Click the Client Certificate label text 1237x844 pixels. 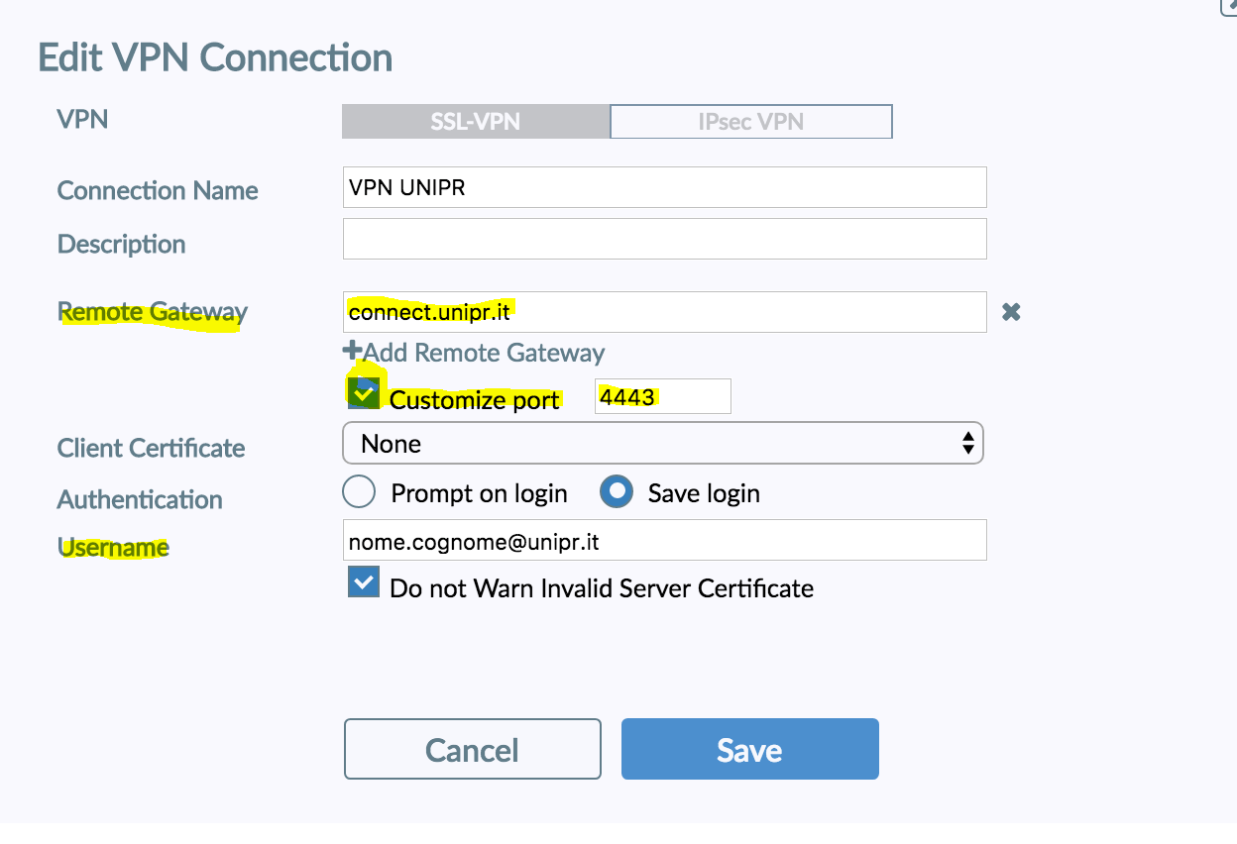point(151,448)
